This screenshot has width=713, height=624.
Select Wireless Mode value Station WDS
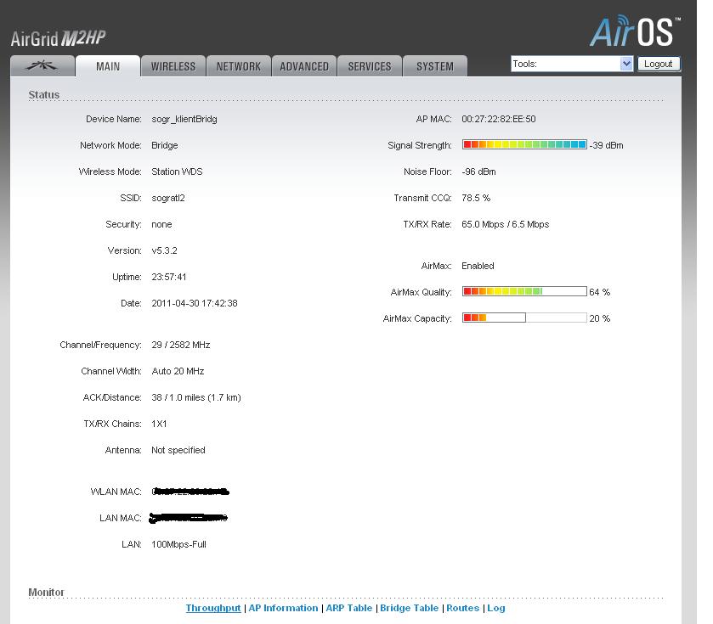click(x=177, y=171)
